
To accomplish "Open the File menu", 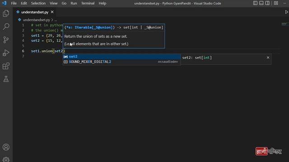I will pos(14,3).
